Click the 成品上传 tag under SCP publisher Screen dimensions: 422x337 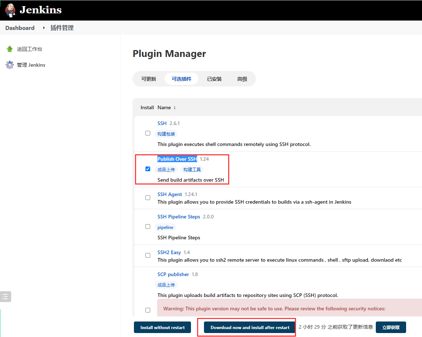[166, 285]
